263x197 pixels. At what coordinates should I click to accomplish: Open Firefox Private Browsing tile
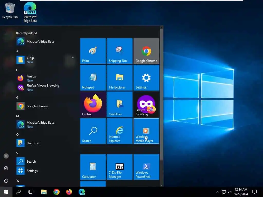[146, 104]
